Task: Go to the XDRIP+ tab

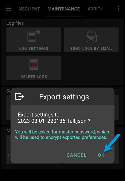Action: click(95, 9)
